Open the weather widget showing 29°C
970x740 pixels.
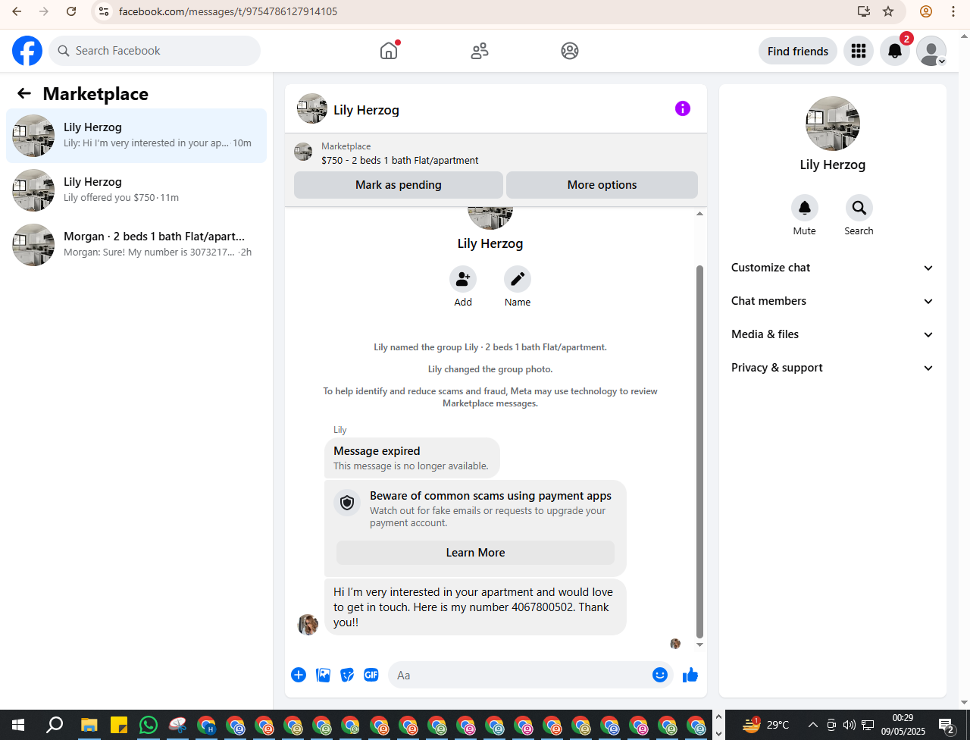766,725
